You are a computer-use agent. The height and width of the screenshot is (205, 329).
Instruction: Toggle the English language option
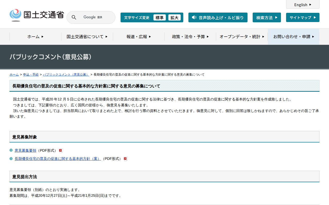(303, 5)
